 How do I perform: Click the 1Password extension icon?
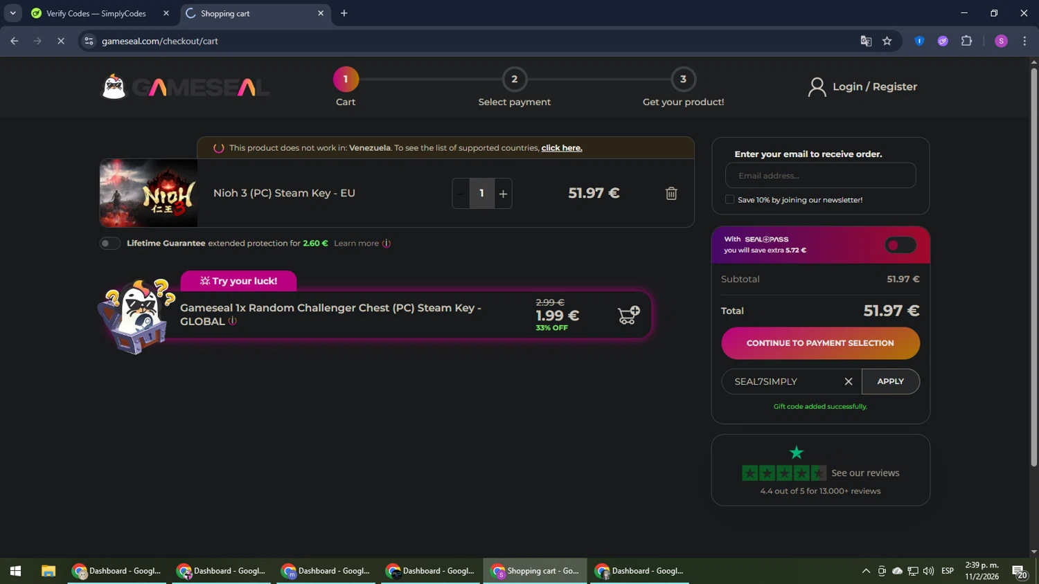pyautogui.click(x=919, y=41)
